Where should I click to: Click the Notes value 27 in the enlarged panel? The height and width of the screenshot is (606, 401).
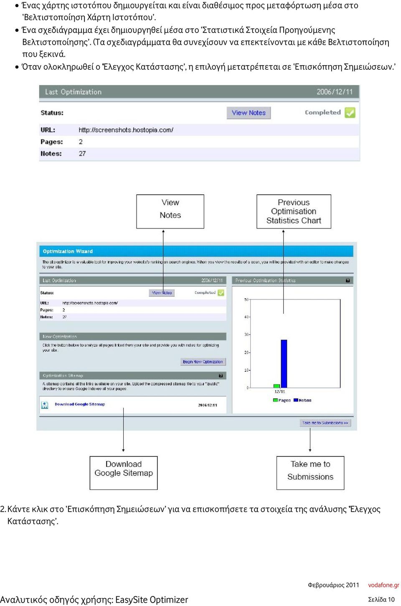pos(82,154)
